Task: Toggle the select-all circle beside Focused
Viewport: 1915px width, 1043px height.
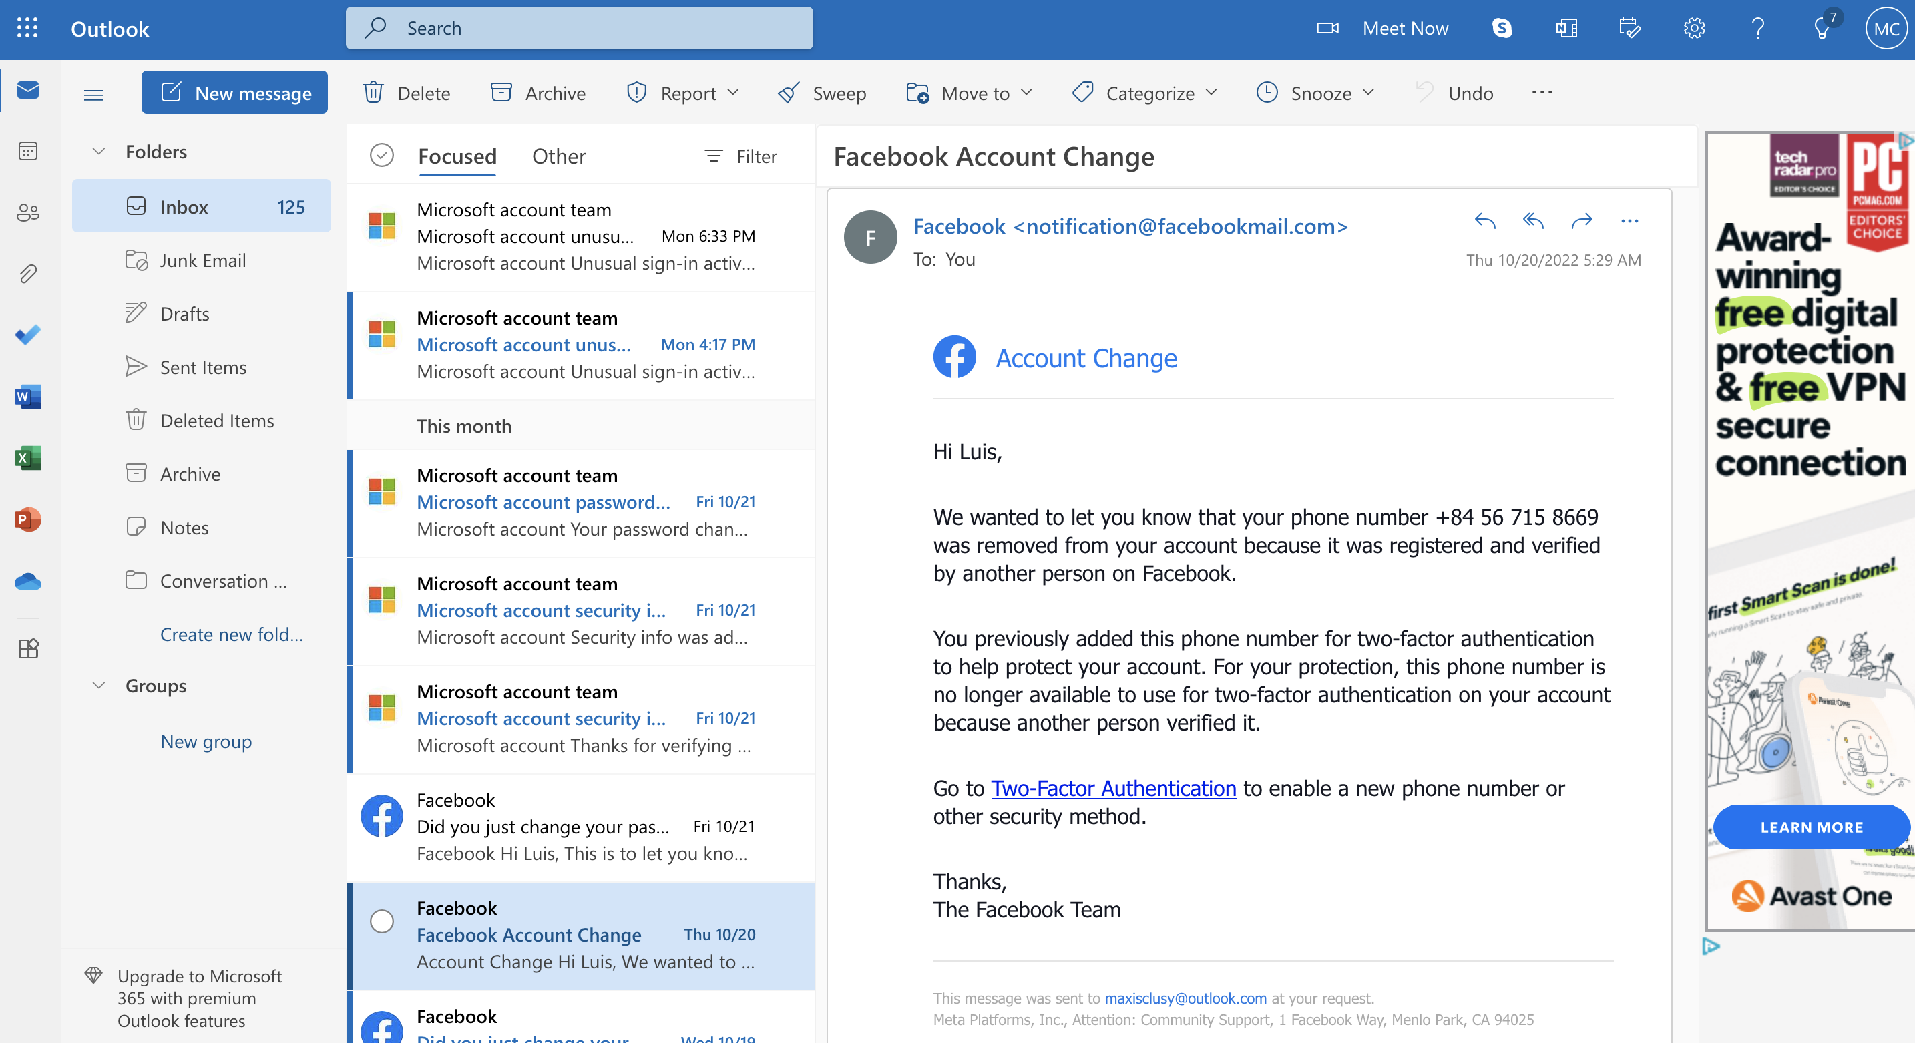Action: [x=382, y=156]
